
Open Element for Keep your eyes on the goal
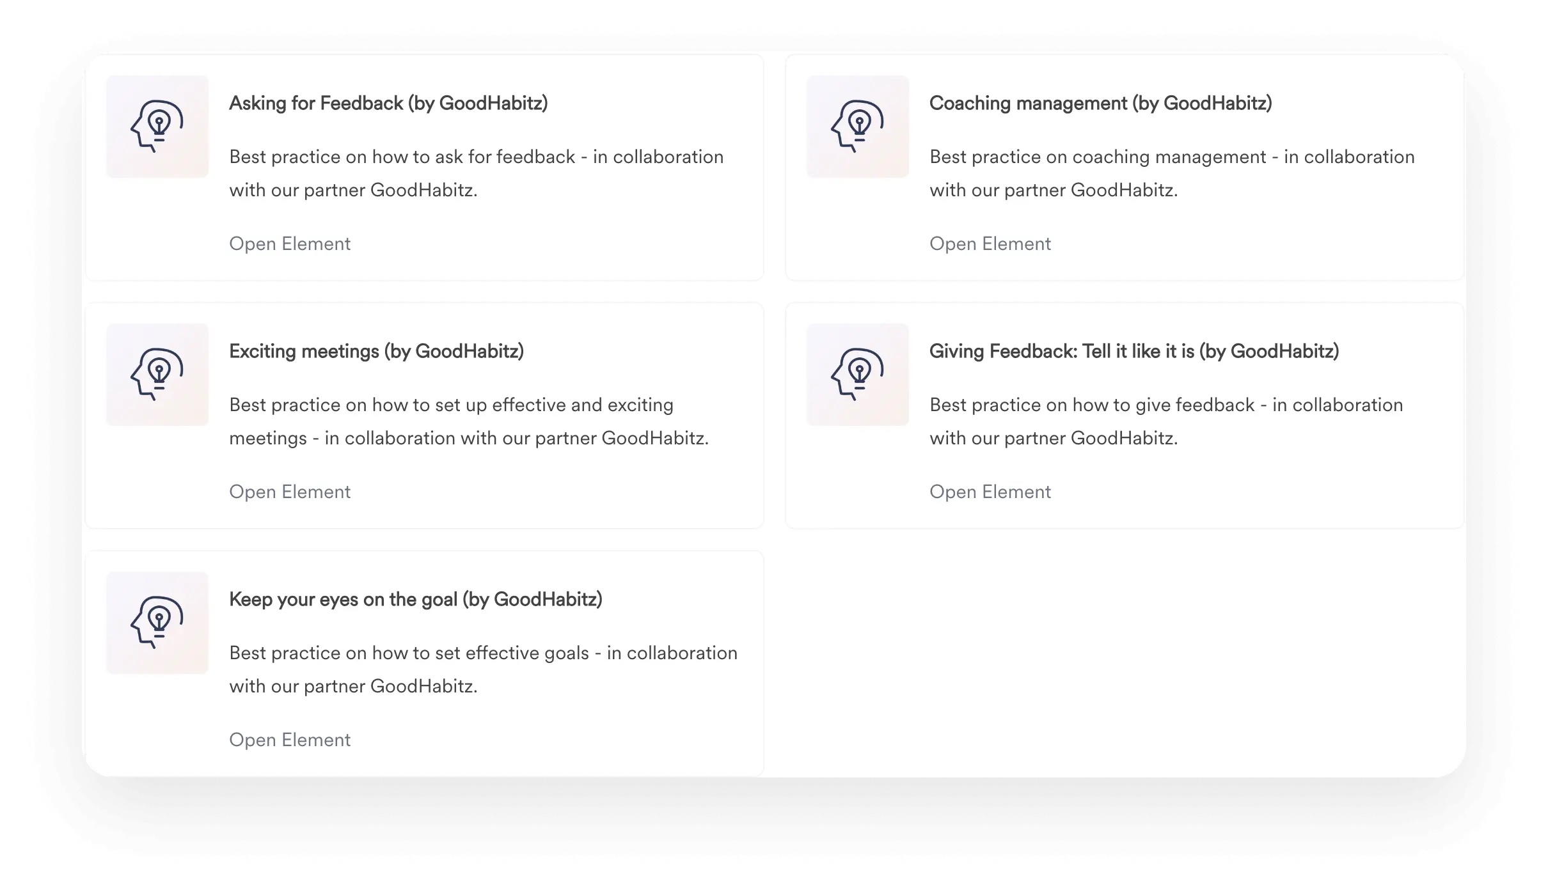tap(289, 739)
